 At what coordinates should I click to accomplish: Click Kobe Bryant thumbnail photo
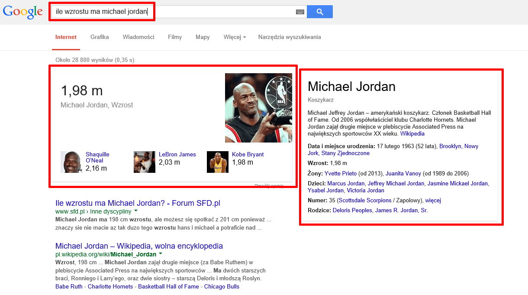(x=218, y=162)
